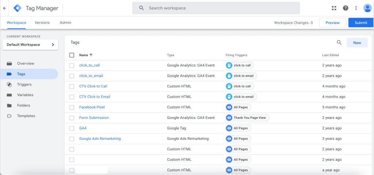The height and width of the screenshot is (175, 374).
Task: Check the box for the click_to_email tag
Action: (72, 76)
